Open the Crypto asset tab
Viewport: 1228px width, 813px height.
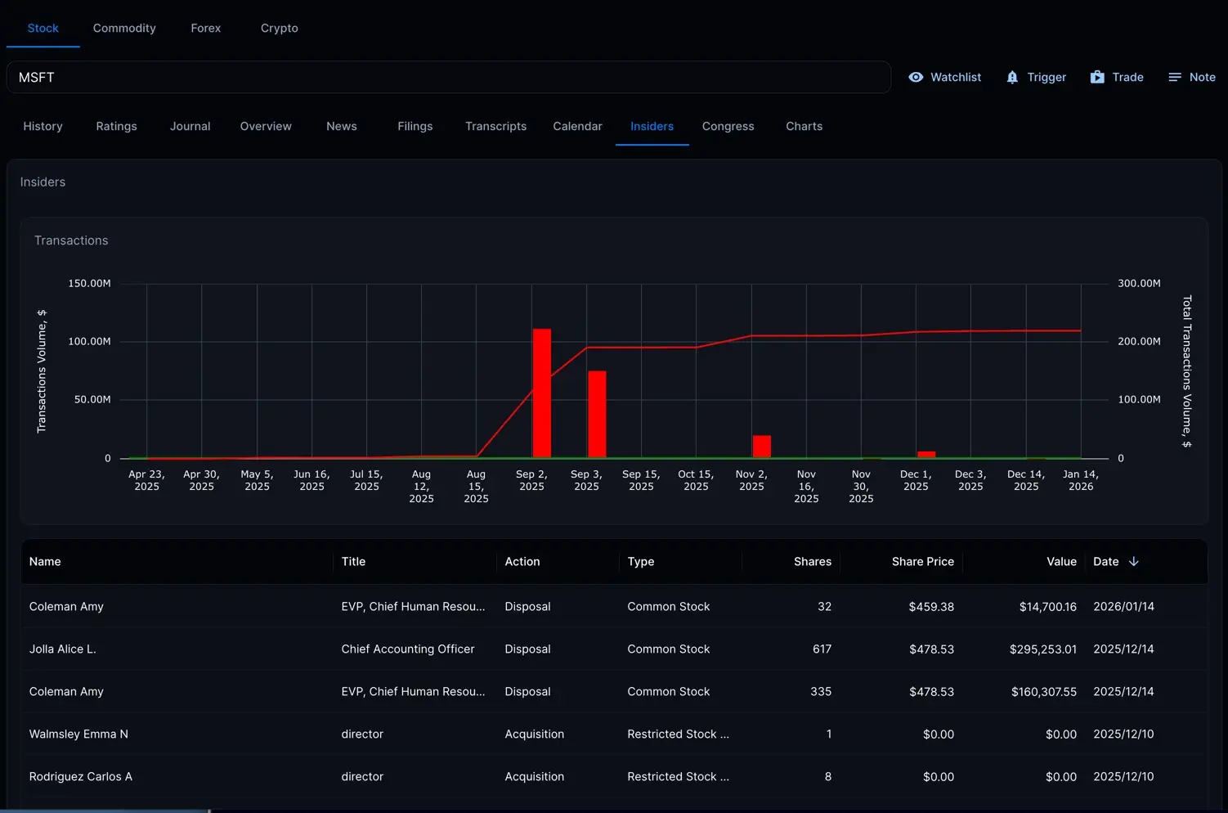[x=279, y=28]
